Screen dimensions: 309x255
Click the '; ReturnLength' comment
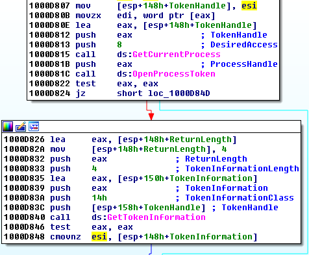click(x=211, y=159)
